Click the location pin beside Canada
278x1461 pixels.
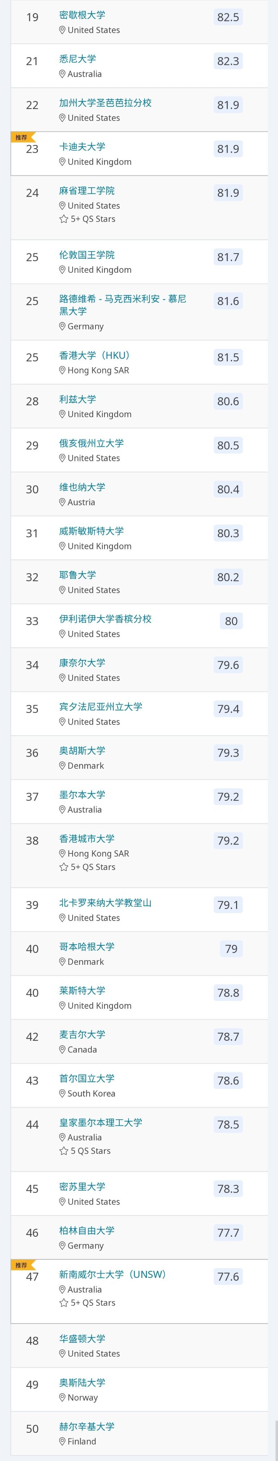click(62, 1049)
